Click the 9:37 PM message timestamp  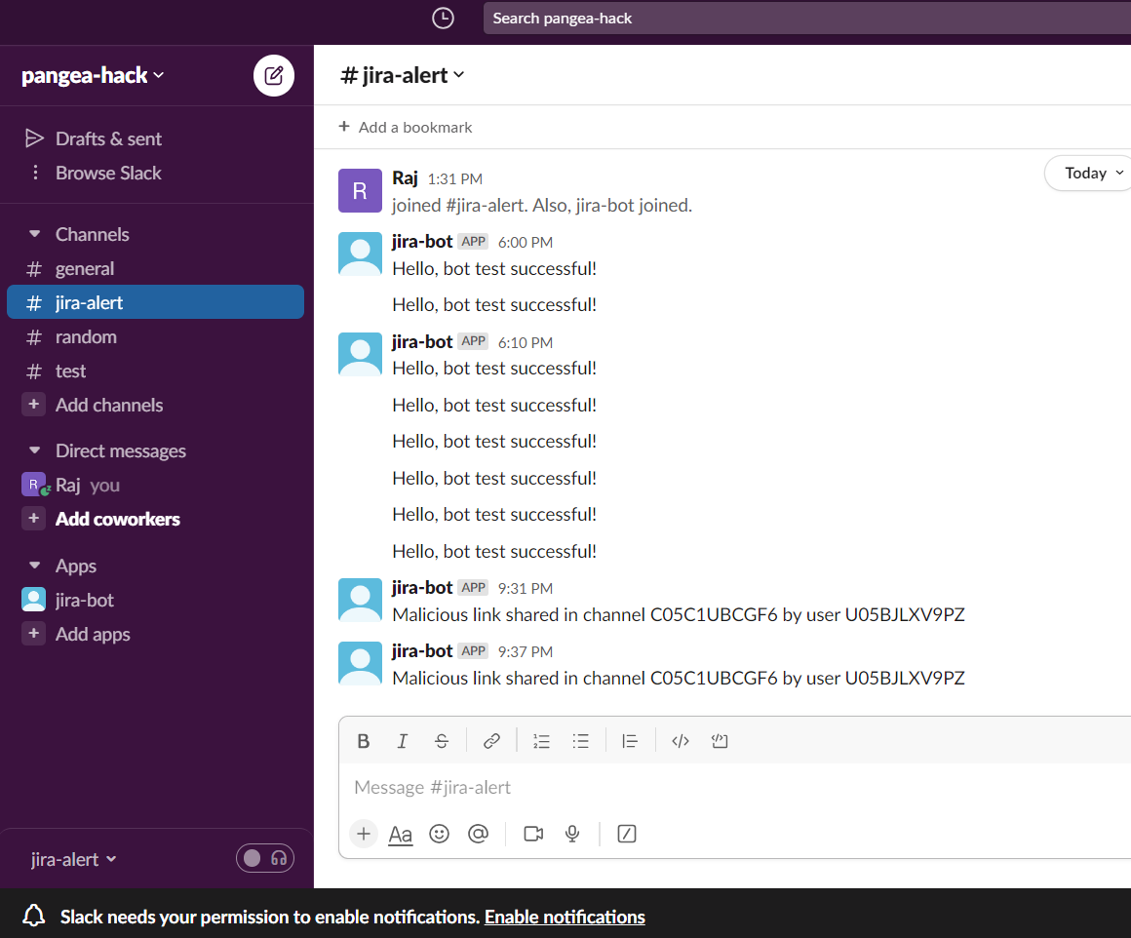point(526,652)
